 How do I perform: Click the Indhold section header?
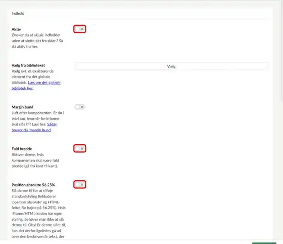[18, 13]
